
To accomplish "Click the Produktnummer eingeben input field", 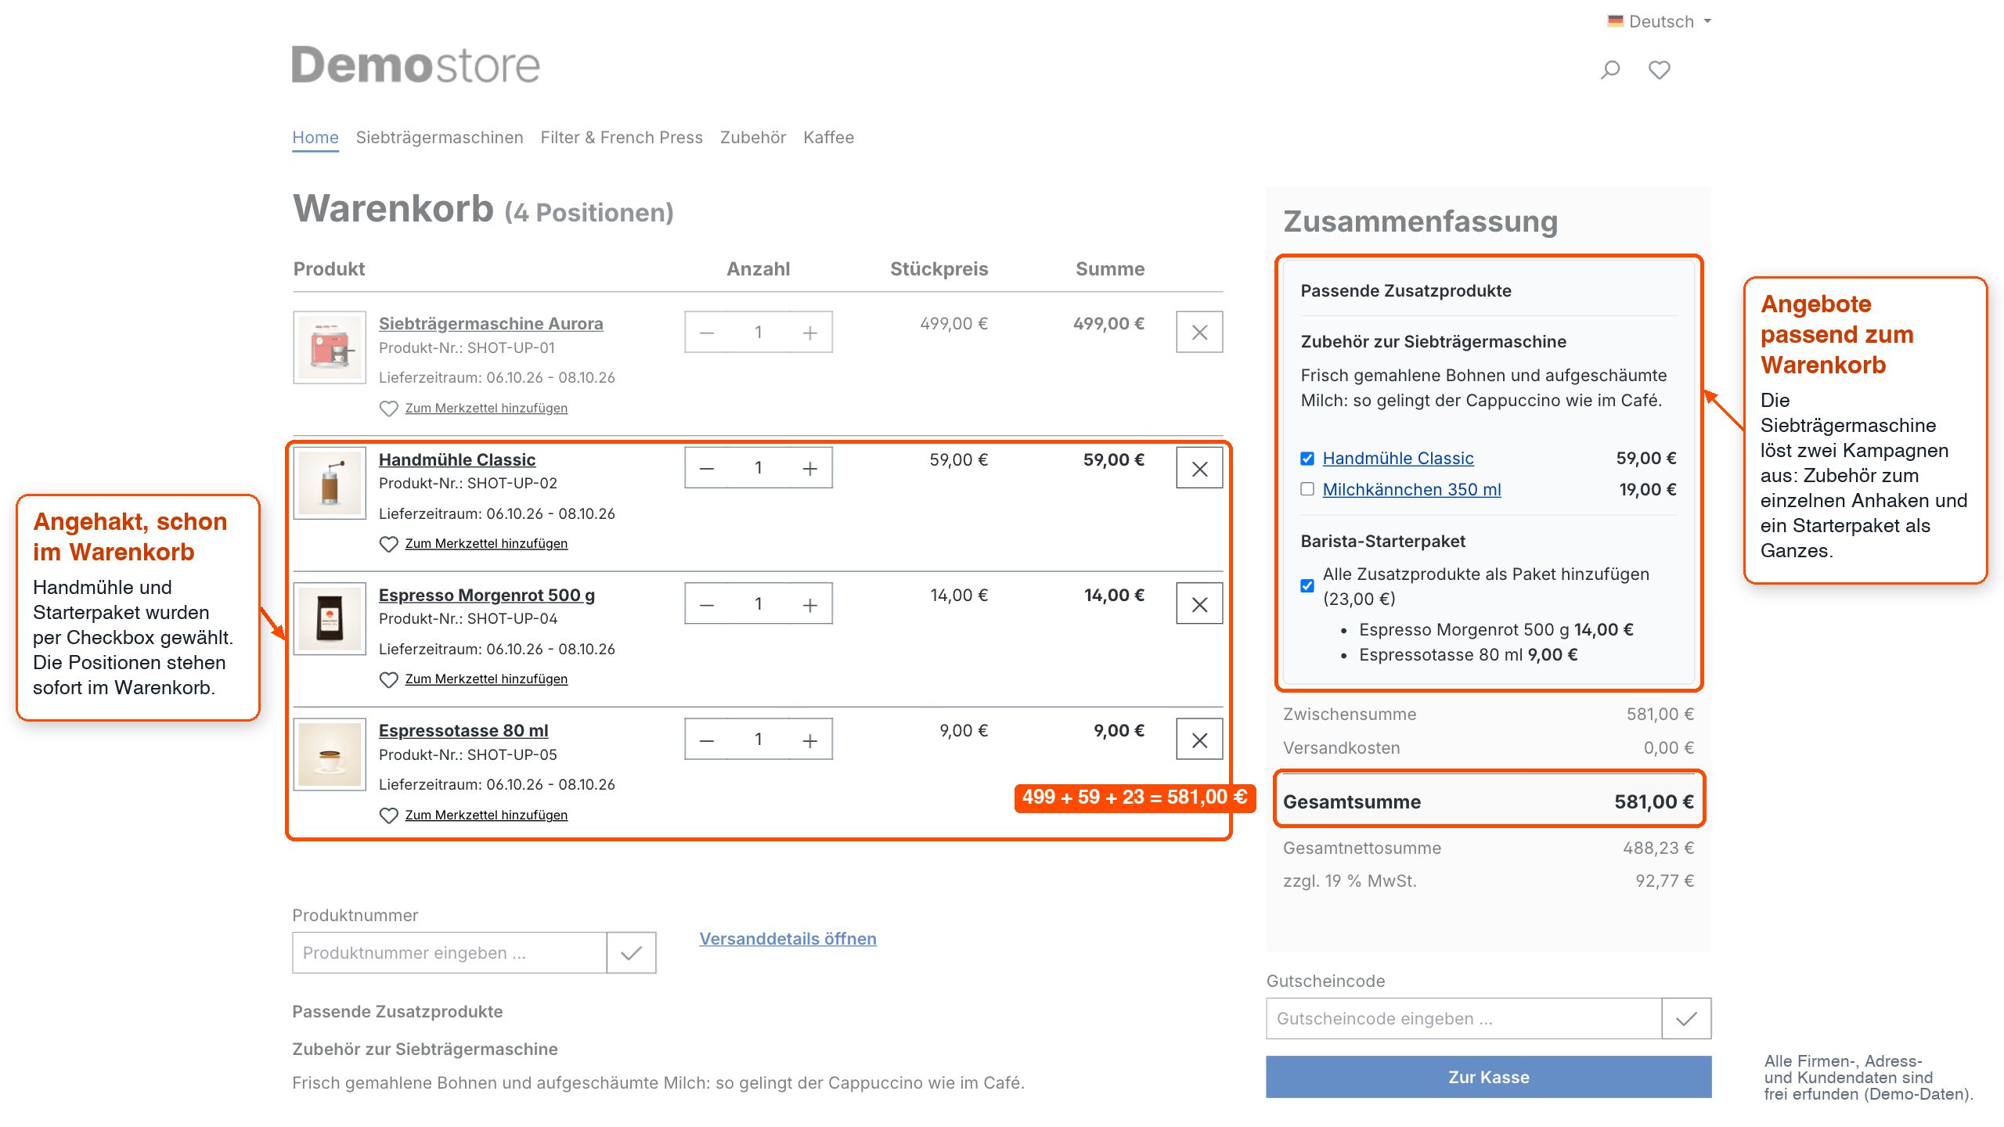I will [449, 952].
